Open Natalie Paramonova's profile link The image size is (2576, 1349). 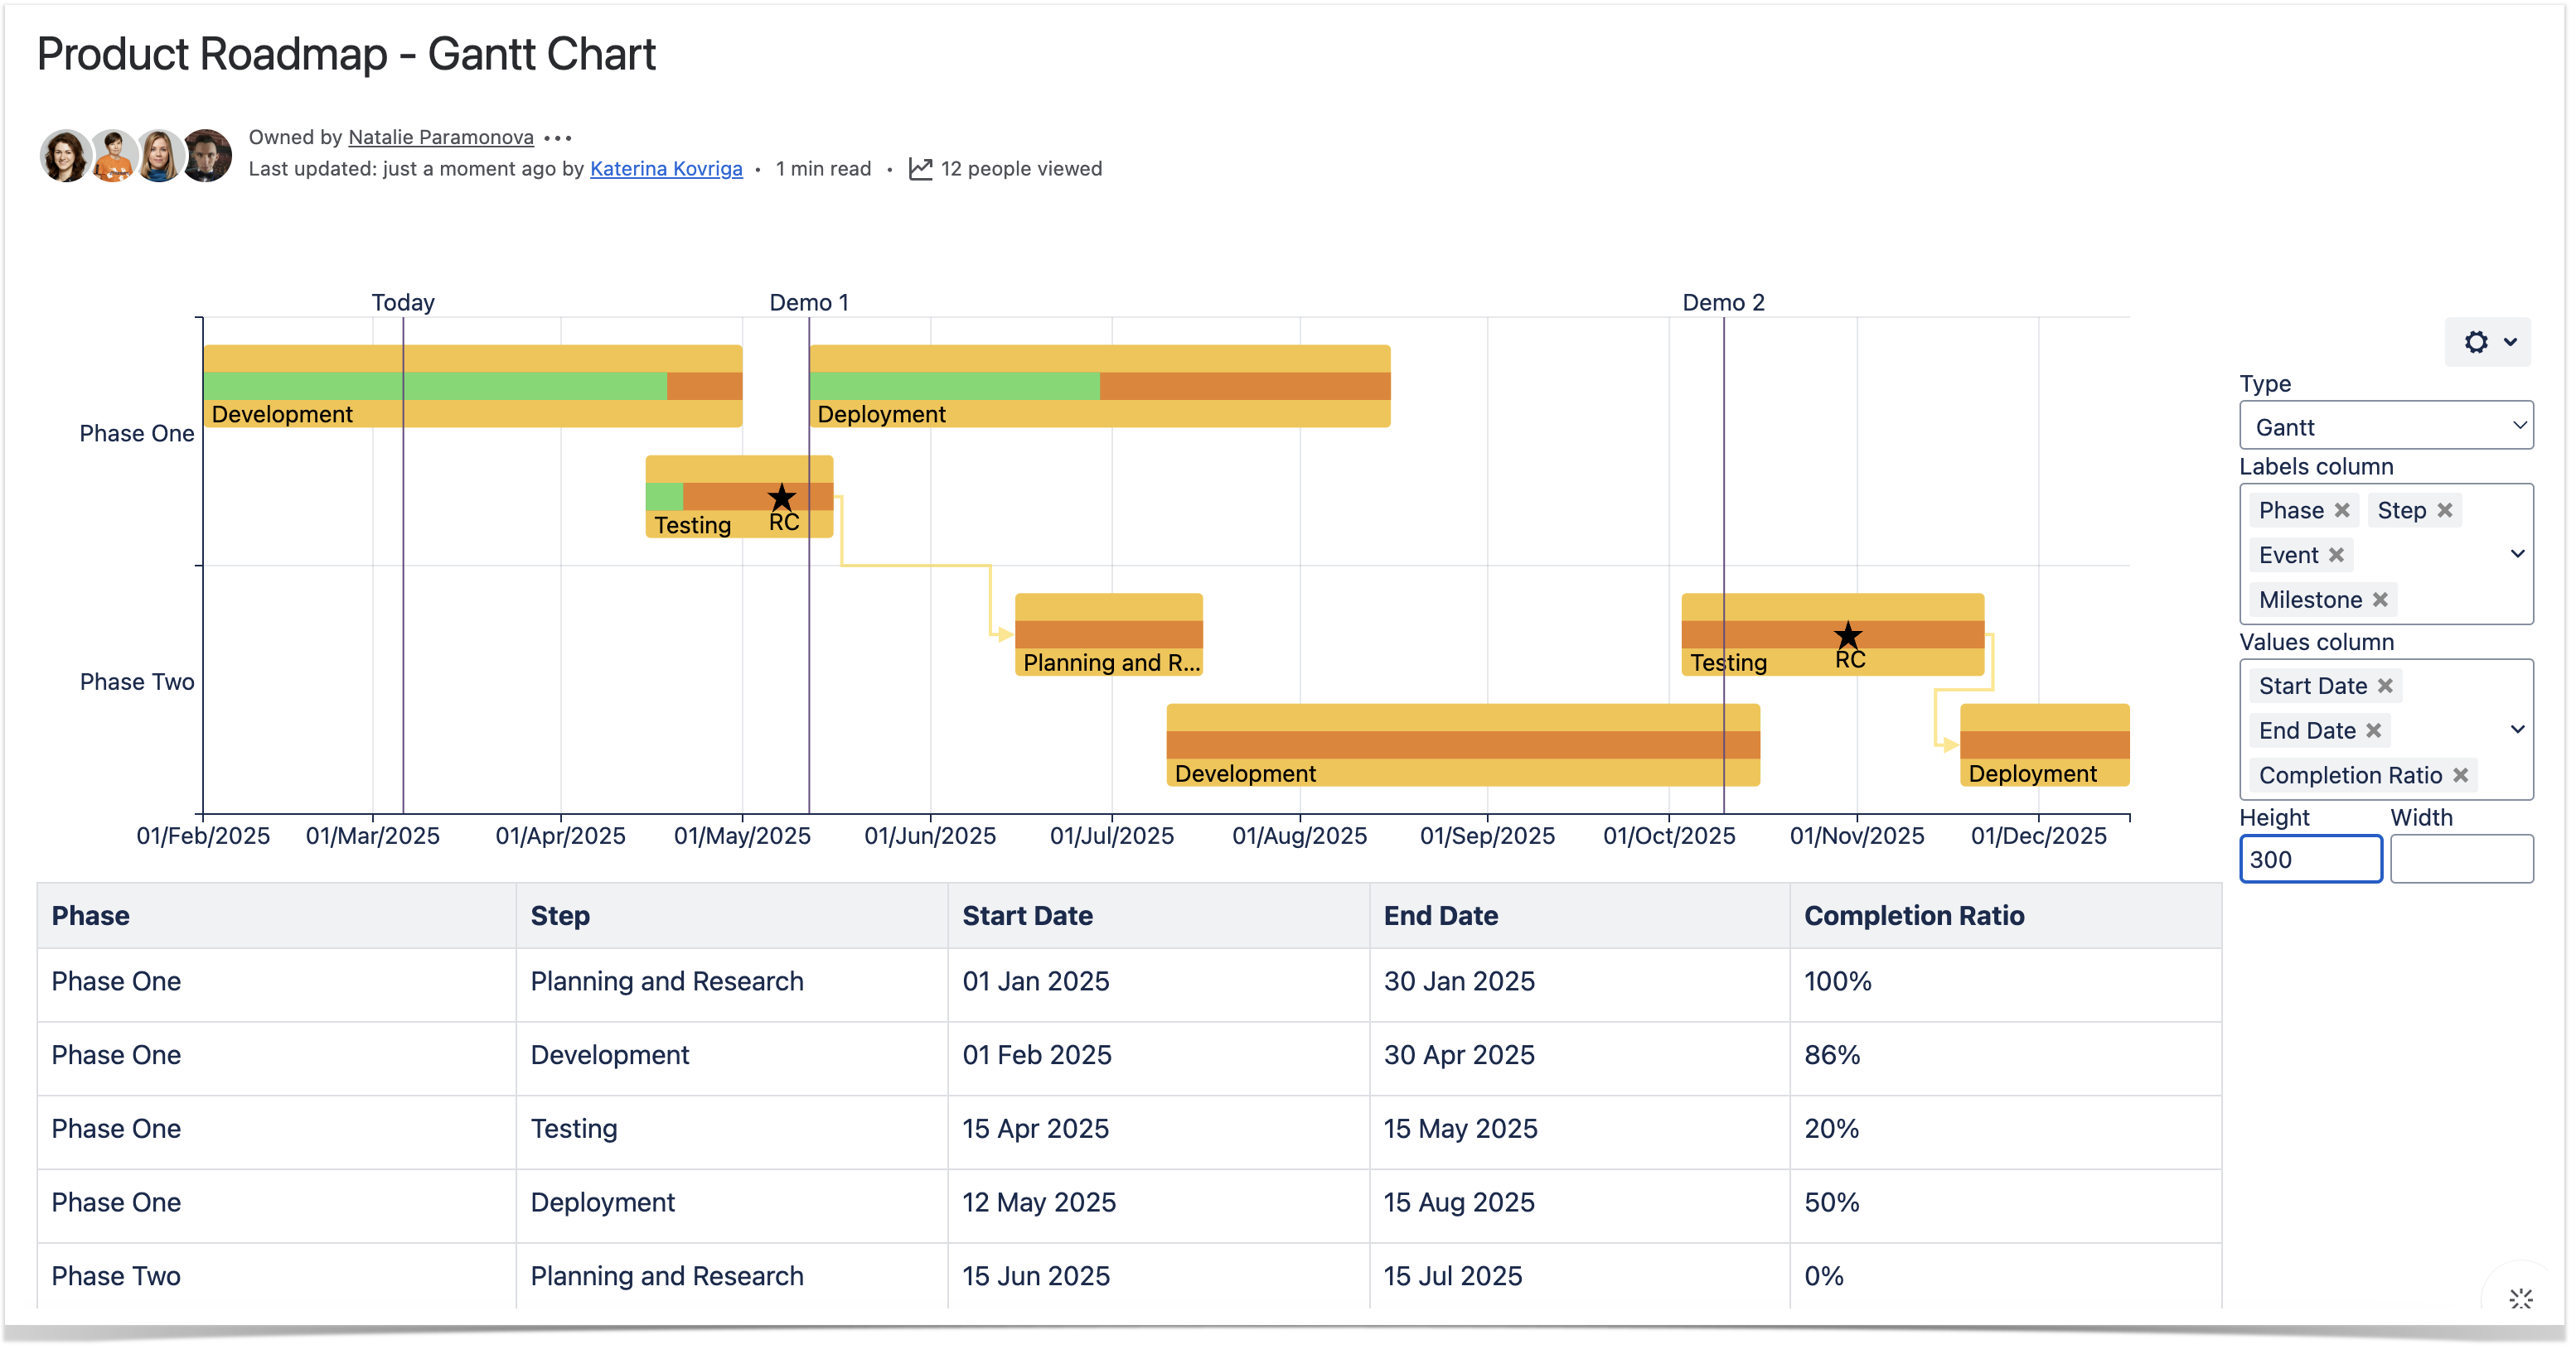coord(441,138)
